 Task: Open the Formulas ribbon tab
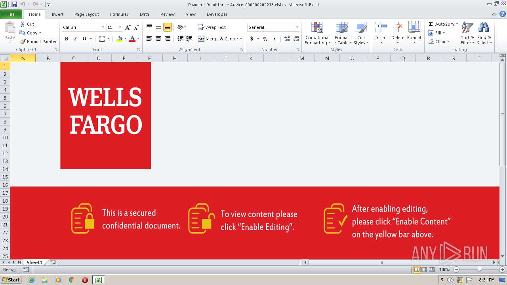pyautogui.click(x=119, y=14)
